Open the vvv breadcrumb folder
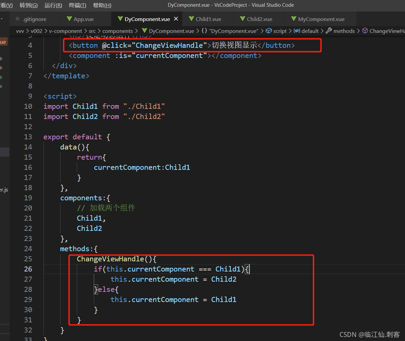Viewport: 405px width, 341px height. click(x=20, y=31)
